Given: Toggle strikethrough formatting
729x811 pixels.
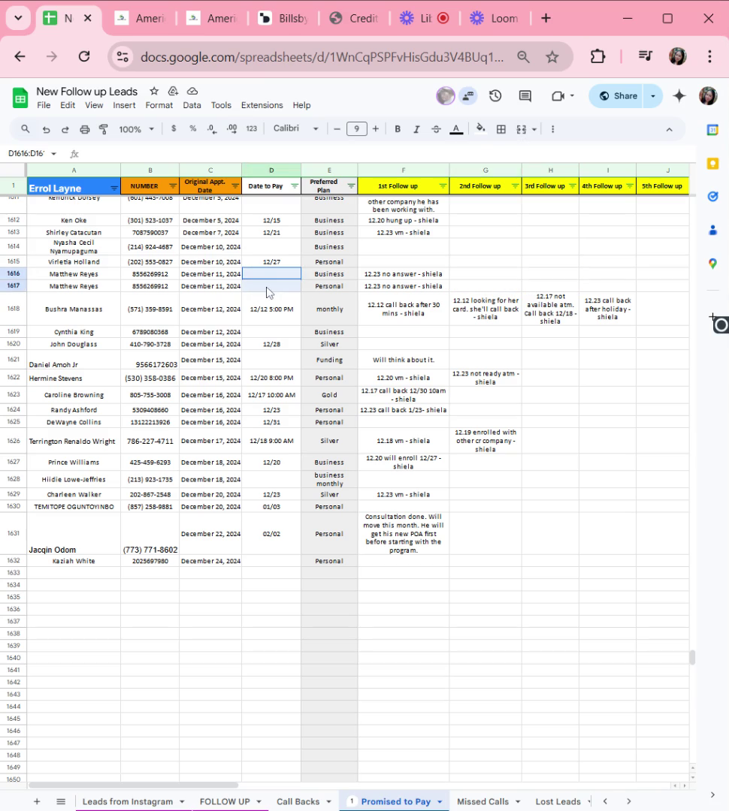Looking at the screenshot, I should click(436, 129).
